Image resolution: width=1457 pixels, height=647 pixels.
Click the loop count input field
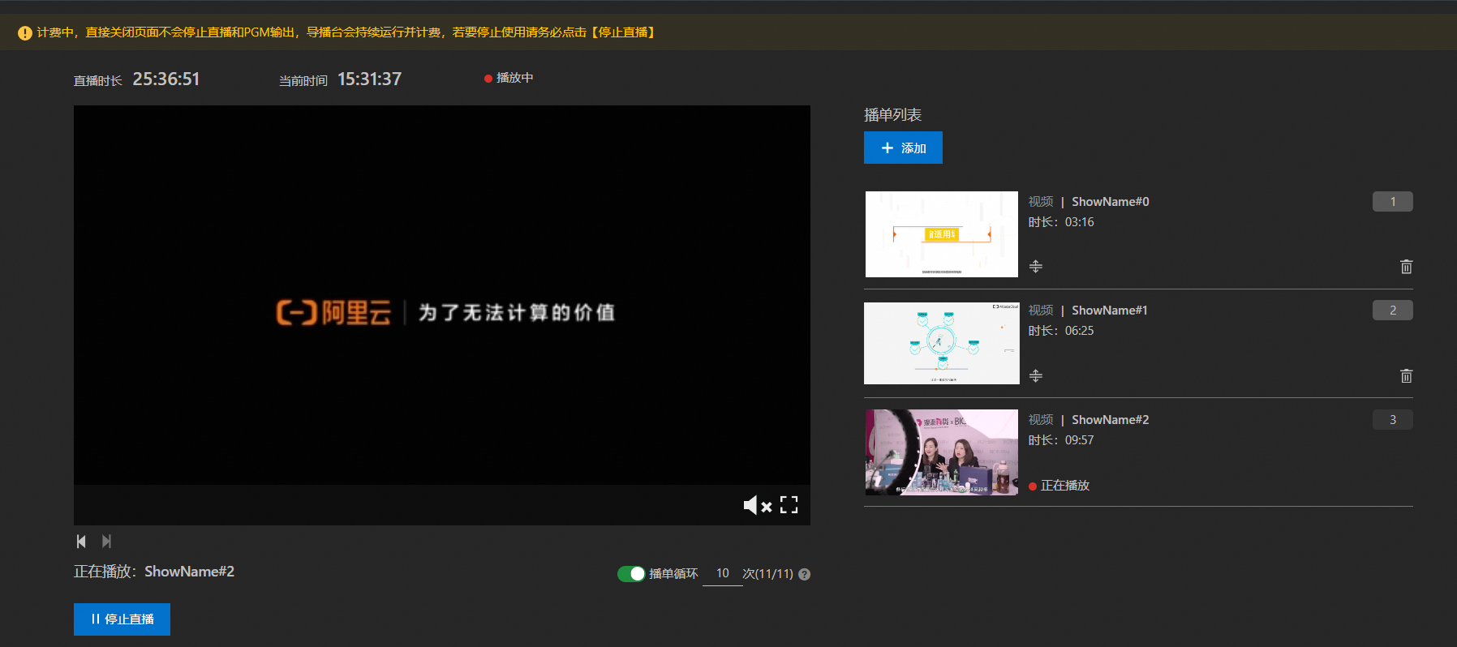[x=722, y=573]
